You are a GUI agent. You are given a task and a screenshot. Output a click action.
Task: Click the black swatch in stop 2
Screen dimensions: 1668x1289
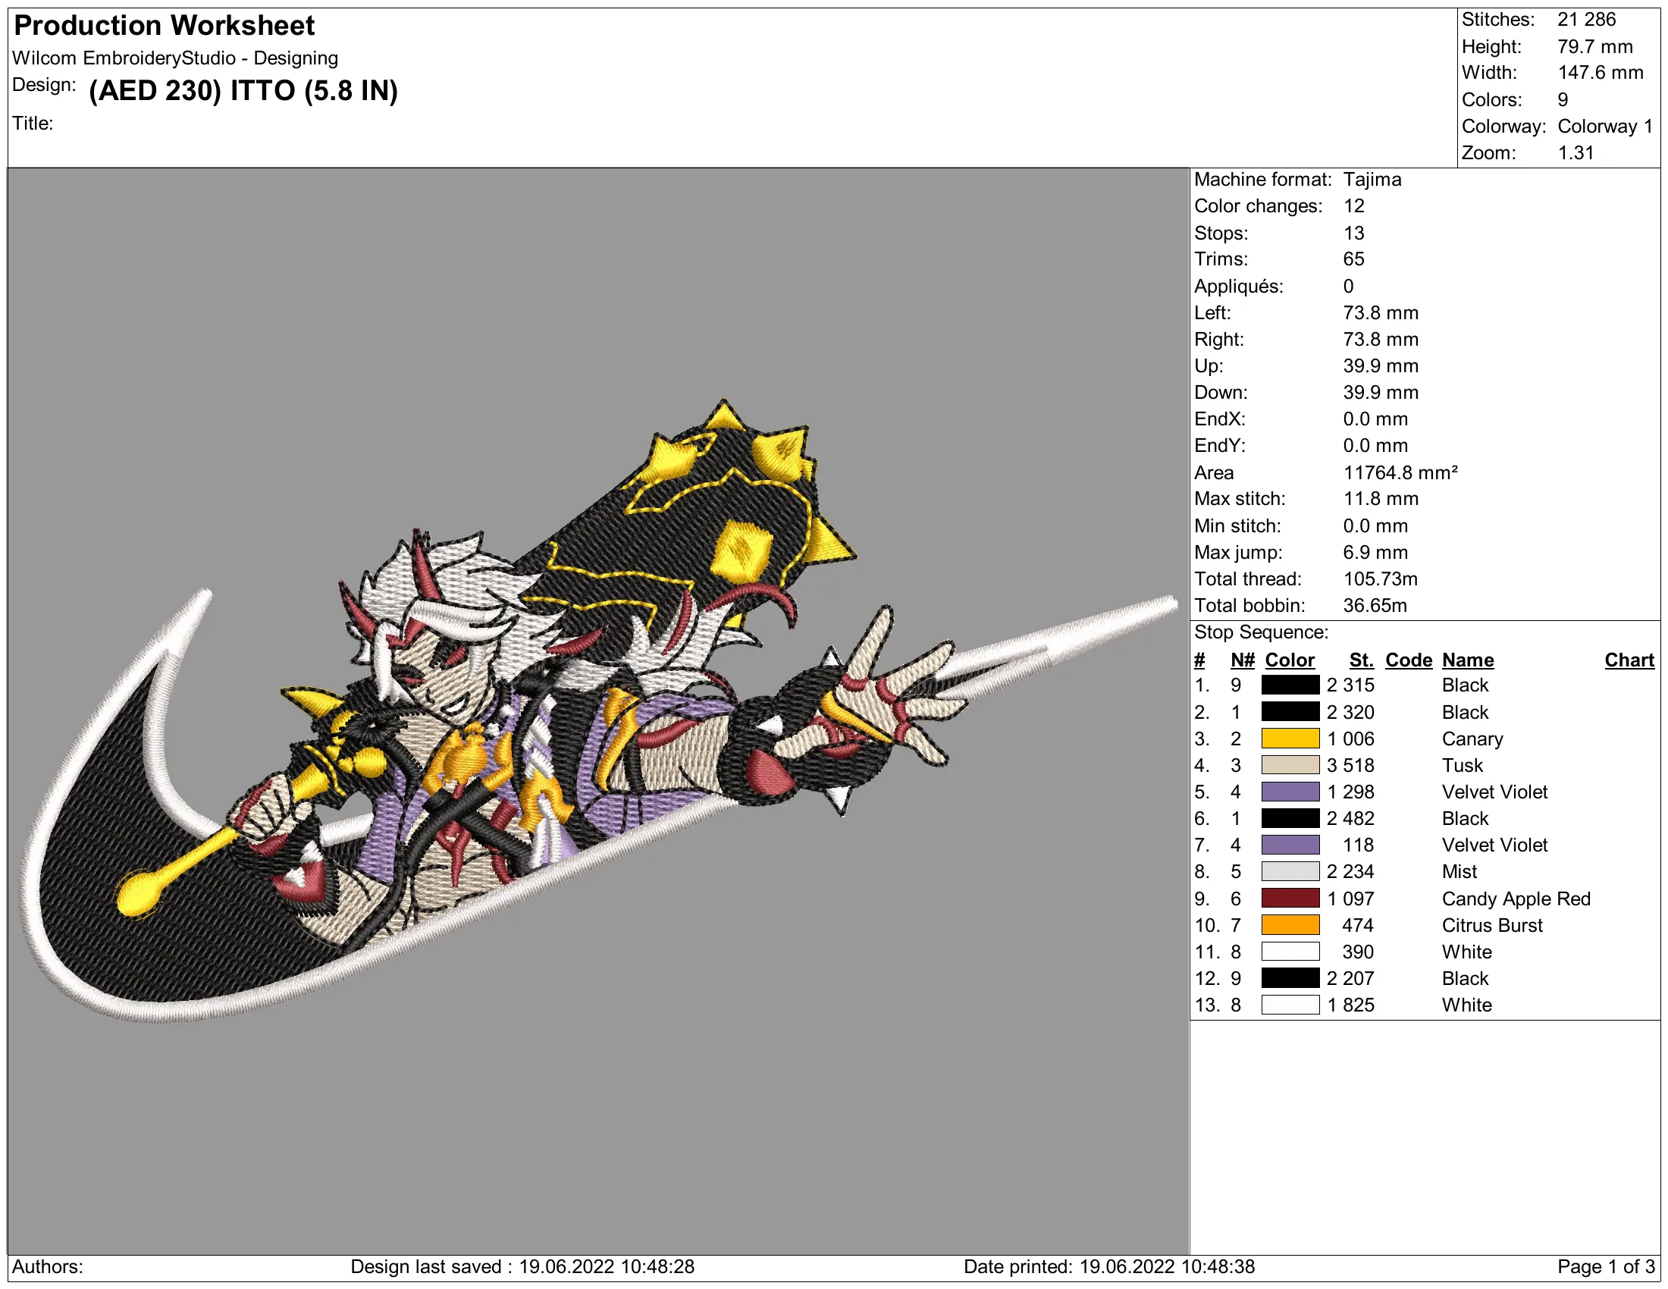tap(1290, 712)
